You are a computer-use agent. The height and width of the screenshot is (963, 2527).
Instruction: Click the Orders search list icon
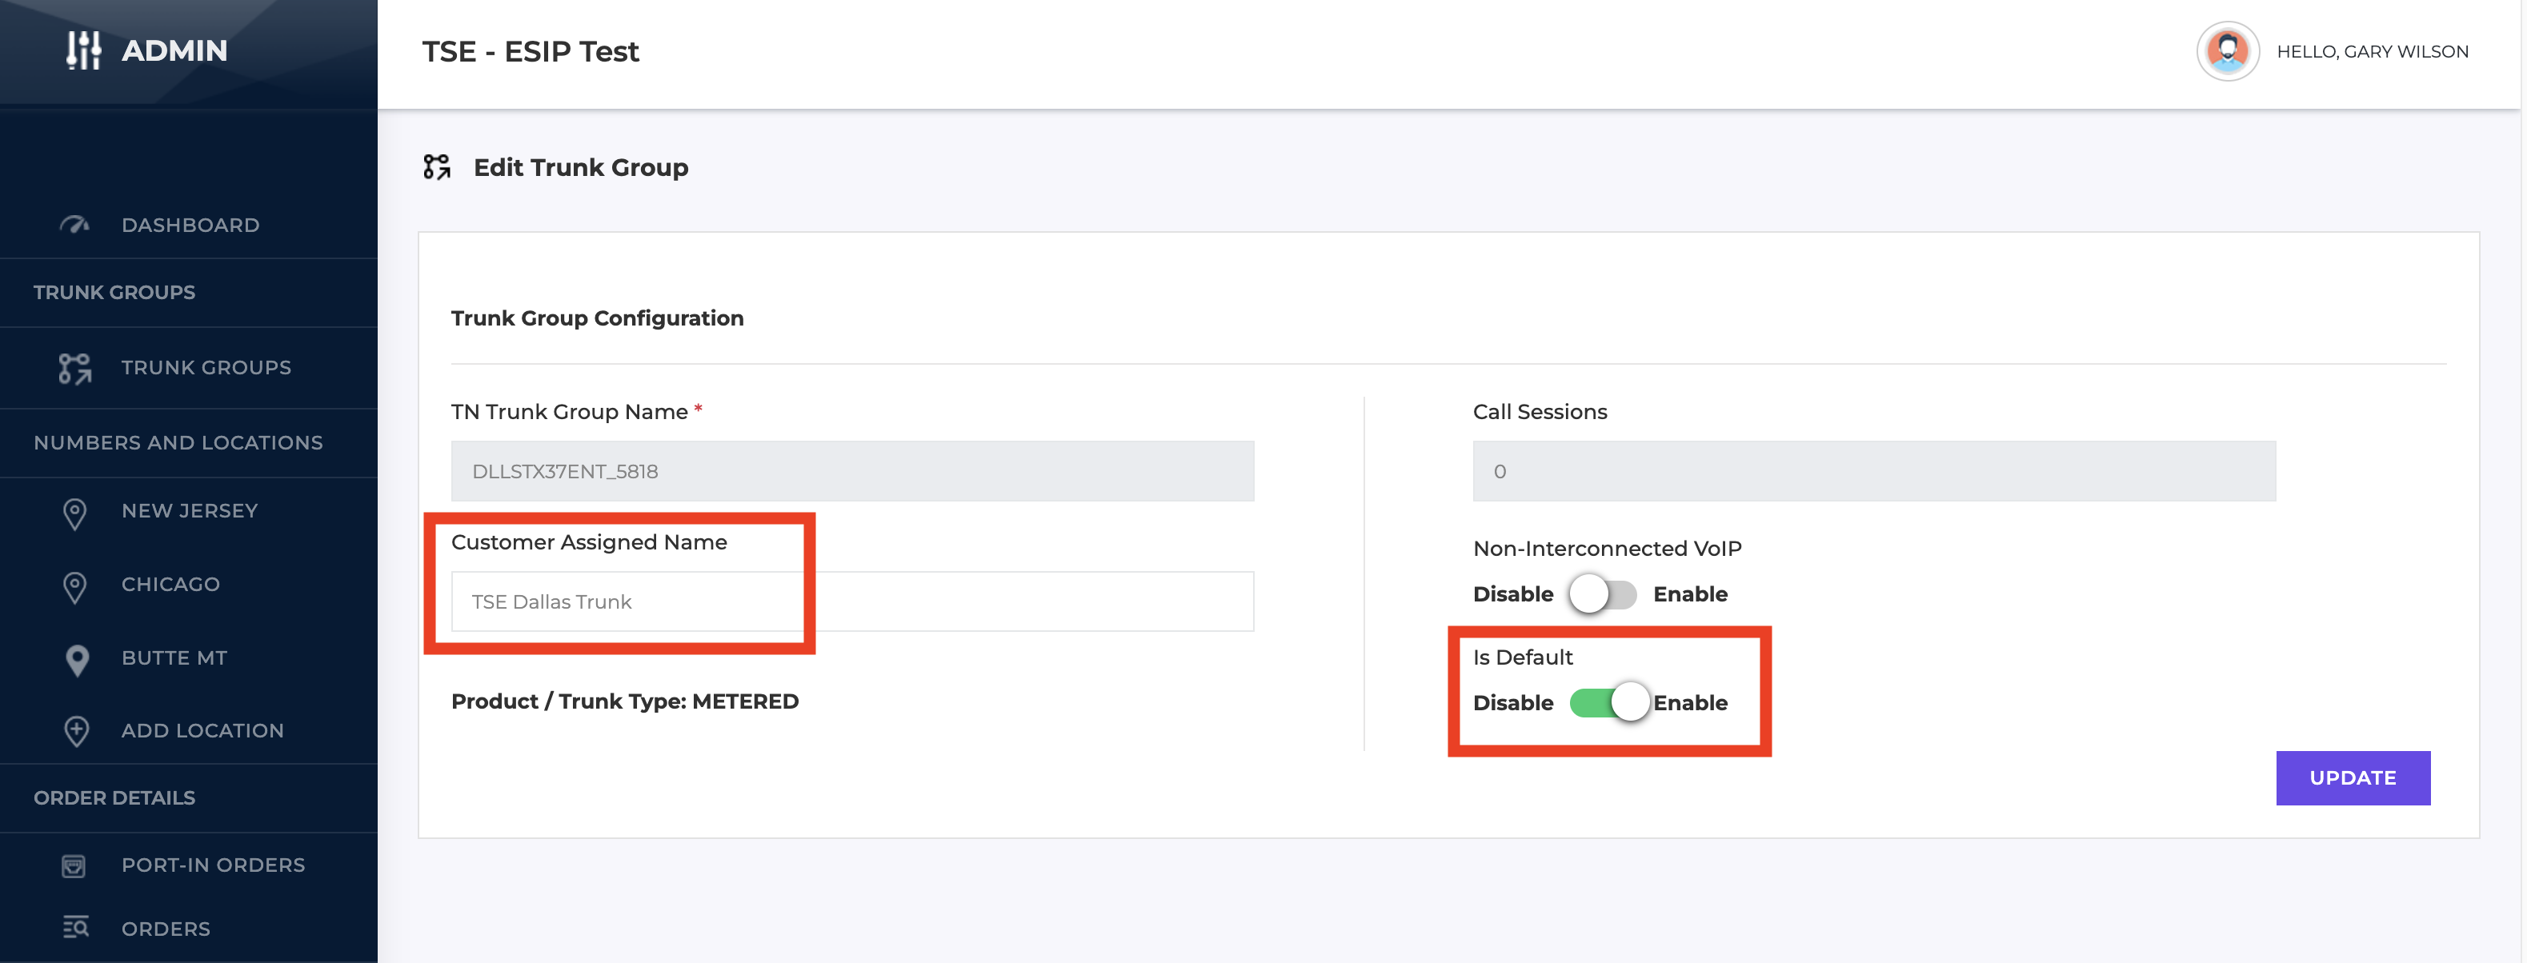[x=75, y=927]
